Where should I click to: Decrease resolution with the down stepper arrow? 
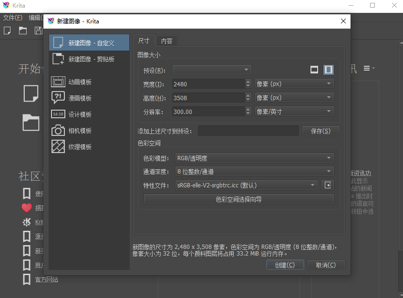tap(248, 114)
